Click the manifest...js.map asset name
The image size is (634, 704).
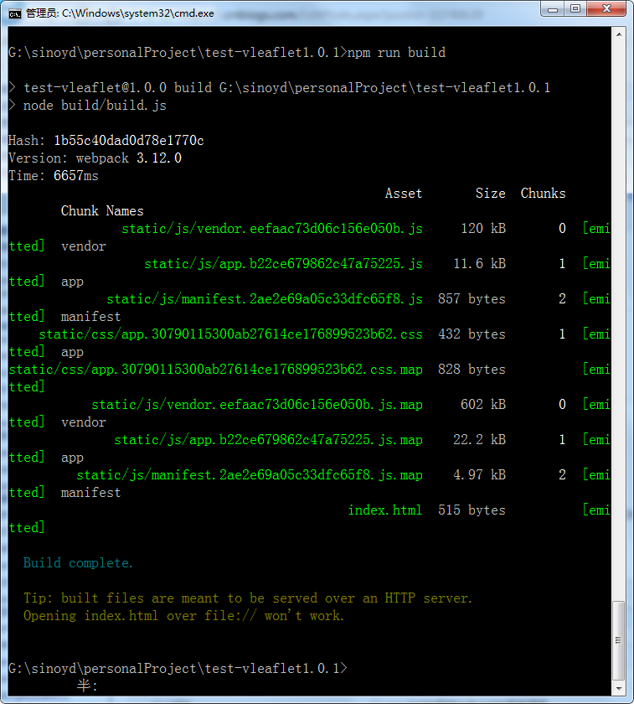click(250, 475)
